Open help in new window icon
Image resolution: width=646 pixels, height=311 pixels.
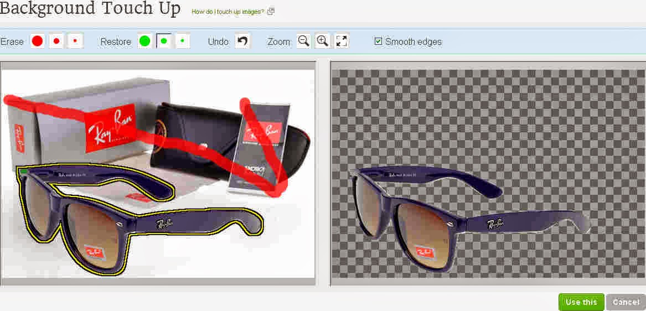271,12
